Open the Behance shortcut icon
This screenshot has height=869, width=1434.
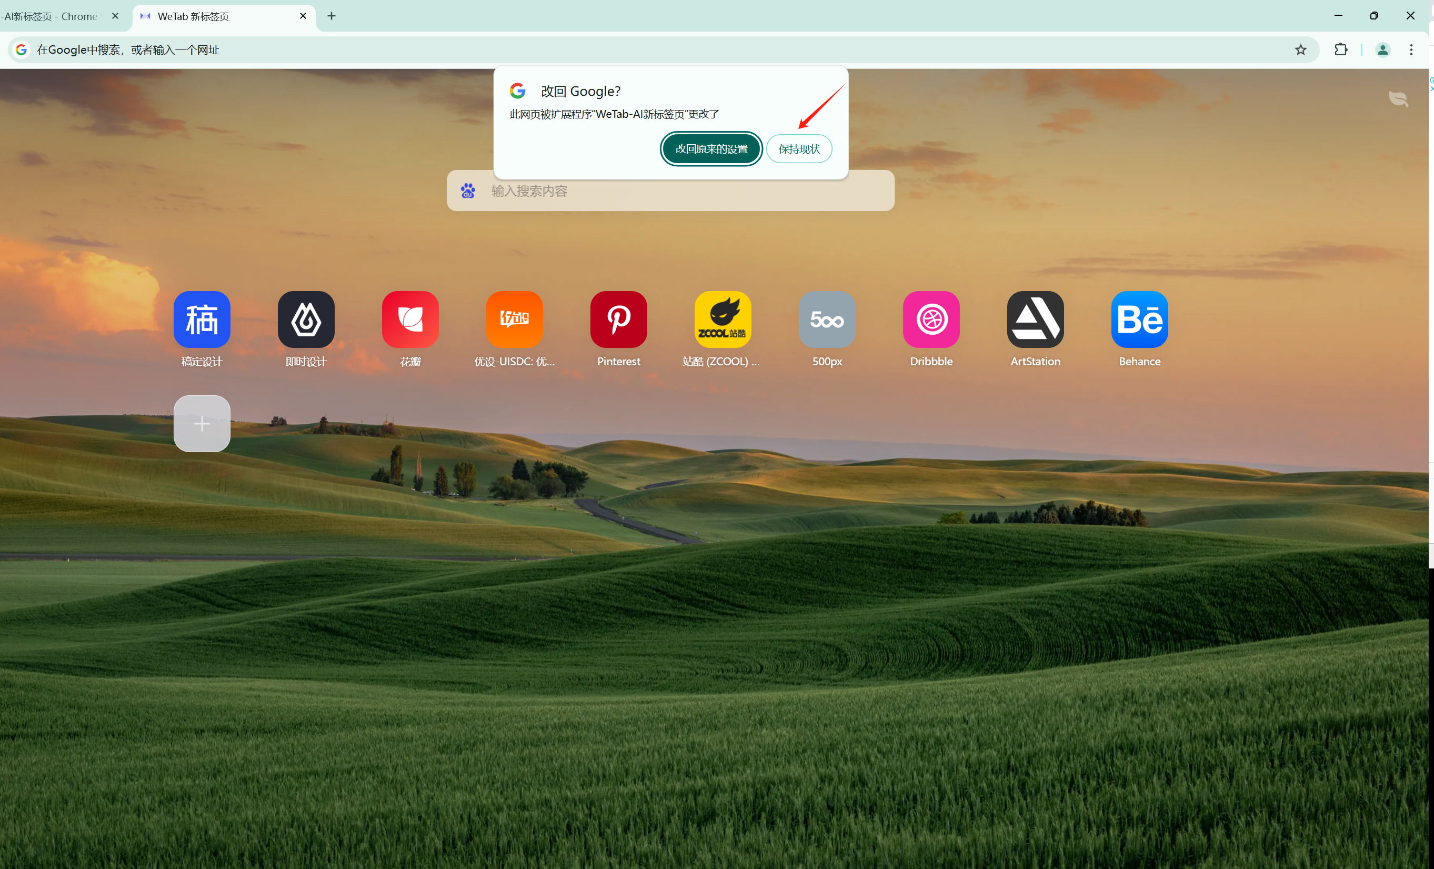[x=1139, y=319]
